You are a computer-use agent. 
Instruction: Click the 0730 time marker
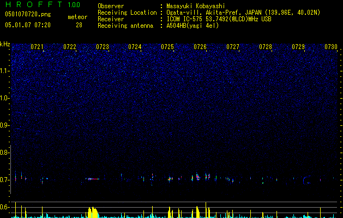331,46
